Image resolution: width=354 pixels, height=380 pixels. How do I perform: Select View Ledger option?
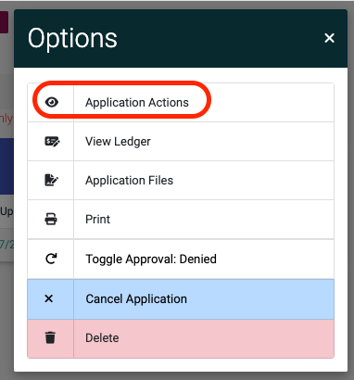click(181, 142)
